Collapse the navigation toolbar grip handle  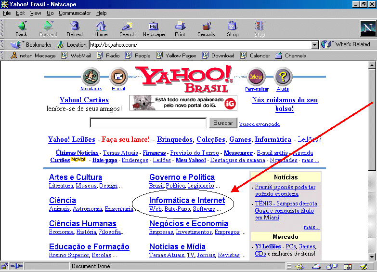(2, 28)
